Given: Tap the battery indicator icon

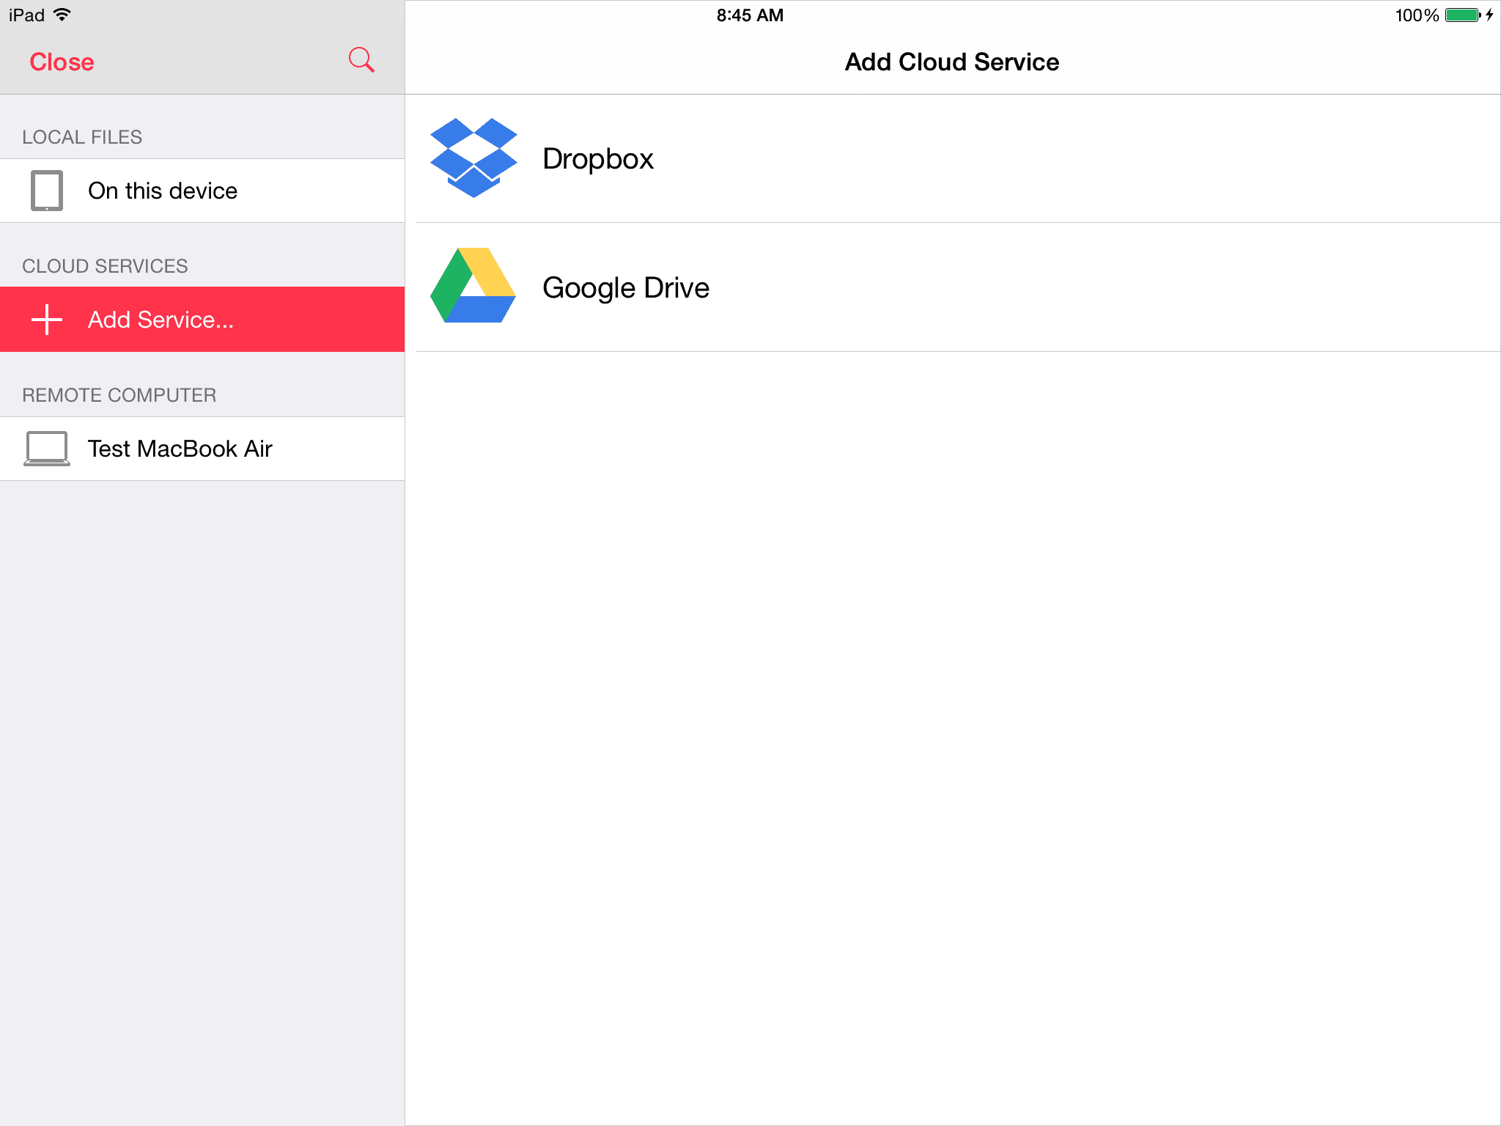Looking at the screenshot, I should click(1464, 15).
